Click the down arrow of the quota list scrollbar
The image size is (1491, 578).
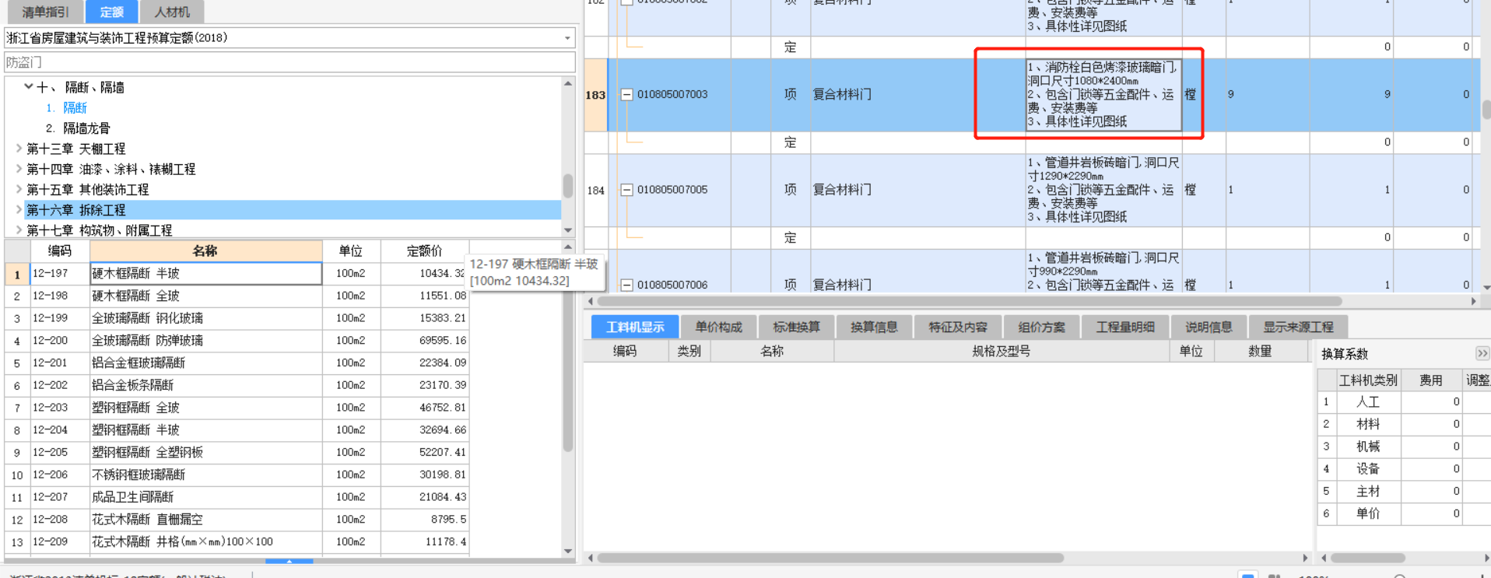tap(568, 551)
